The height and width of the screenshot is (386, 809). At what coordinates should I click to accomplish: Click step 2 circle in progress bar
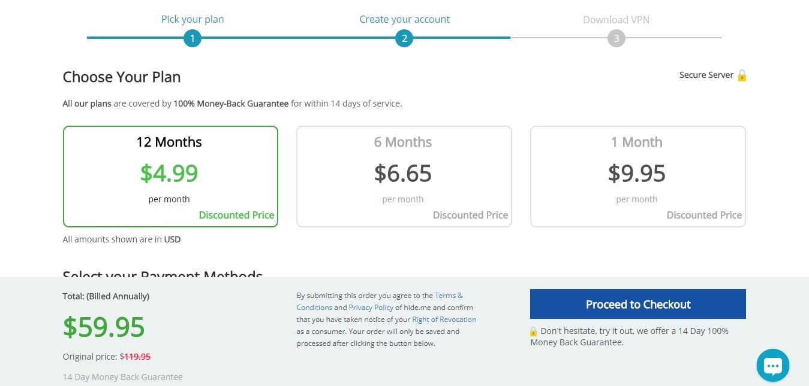[x=404, y=39]
